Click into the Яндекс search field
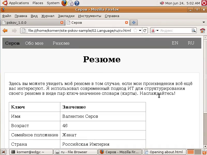 (175, 30)
